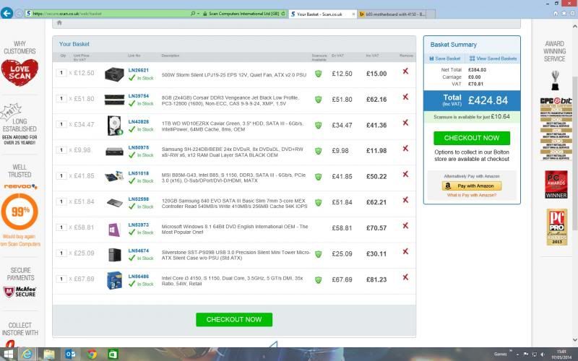
Task: Click View Saved Baskets
Action: (x=493, y=58)
